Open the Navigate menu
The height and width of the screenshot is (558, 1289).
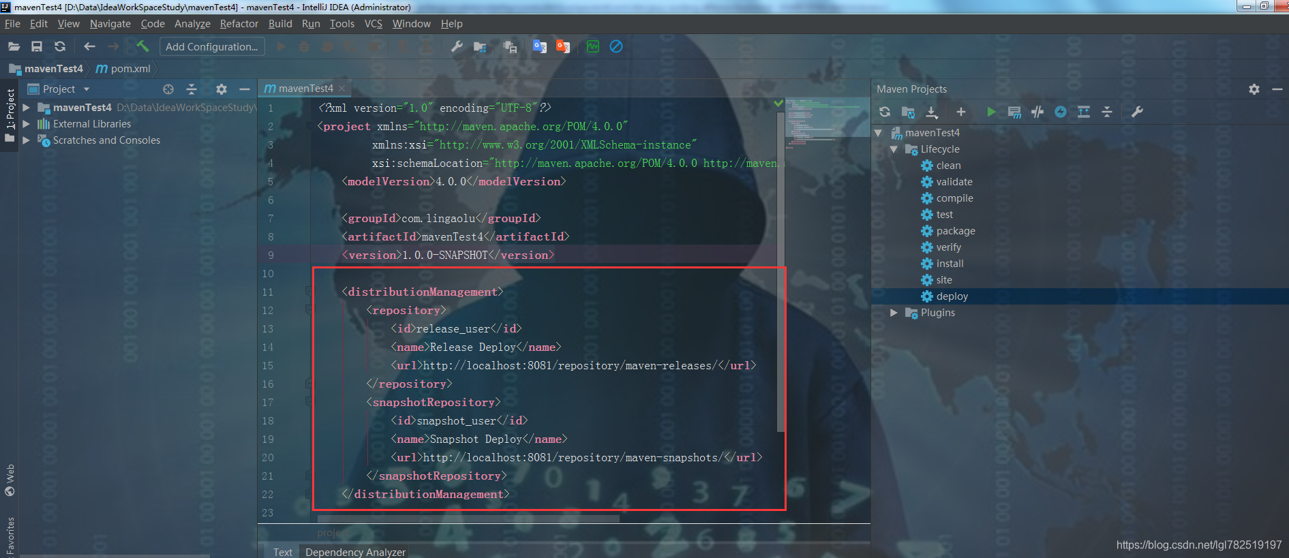tap(110, 24)
